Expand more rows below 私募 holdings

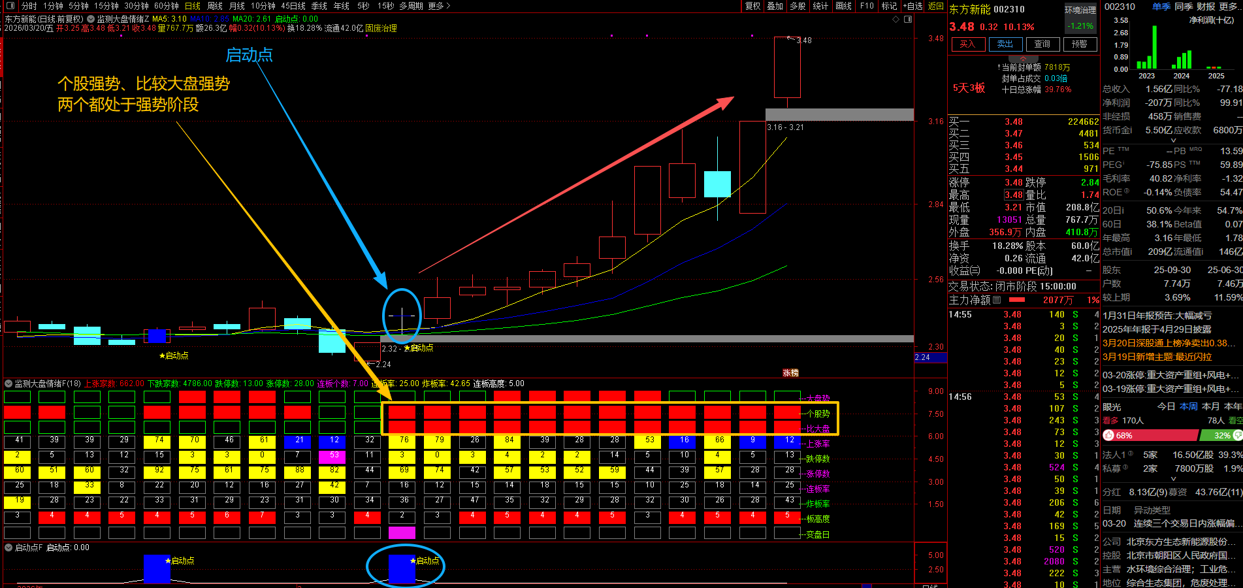pos(1173,478)
